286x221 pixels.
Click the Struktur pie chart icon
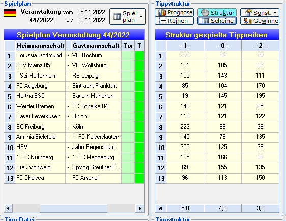pyautogui.click(x=205, y=13)
